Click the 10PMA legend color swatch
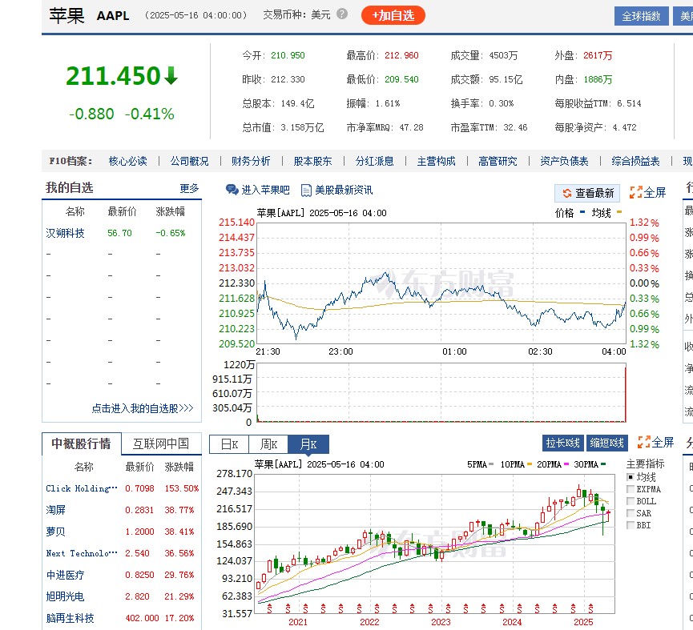This screenshot has width=693, height=630. click(530, 464)
